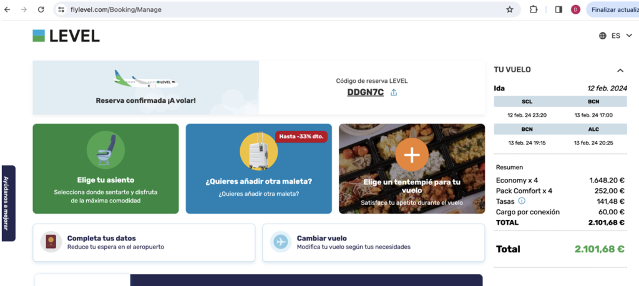Click the price 1.648,20 €

coord(607,180)
